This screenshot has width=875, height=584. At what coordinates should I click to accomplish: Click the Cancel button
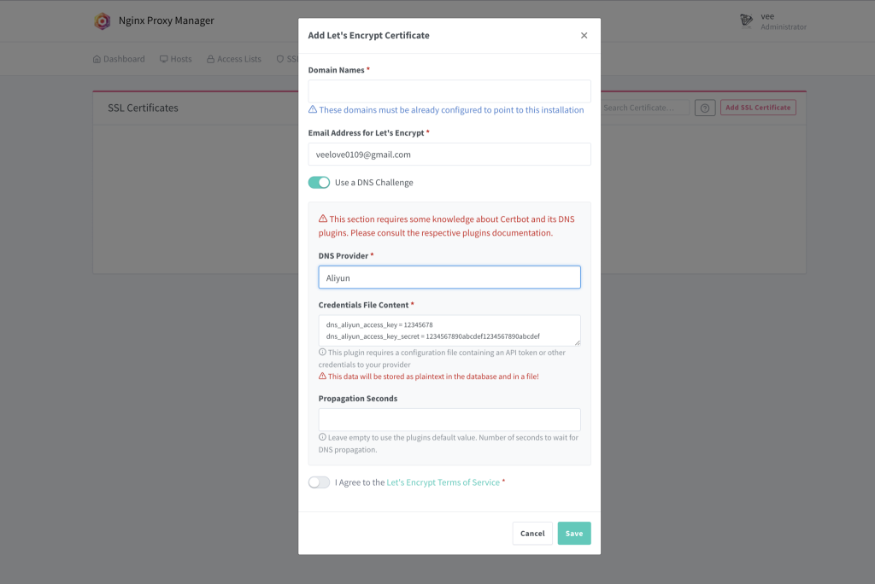[x=532, y=534]
